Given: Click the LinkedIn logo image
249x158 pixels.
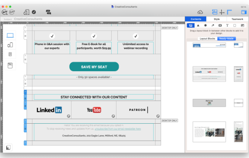Looking at the screenshot, I should (x=49, y=110).
